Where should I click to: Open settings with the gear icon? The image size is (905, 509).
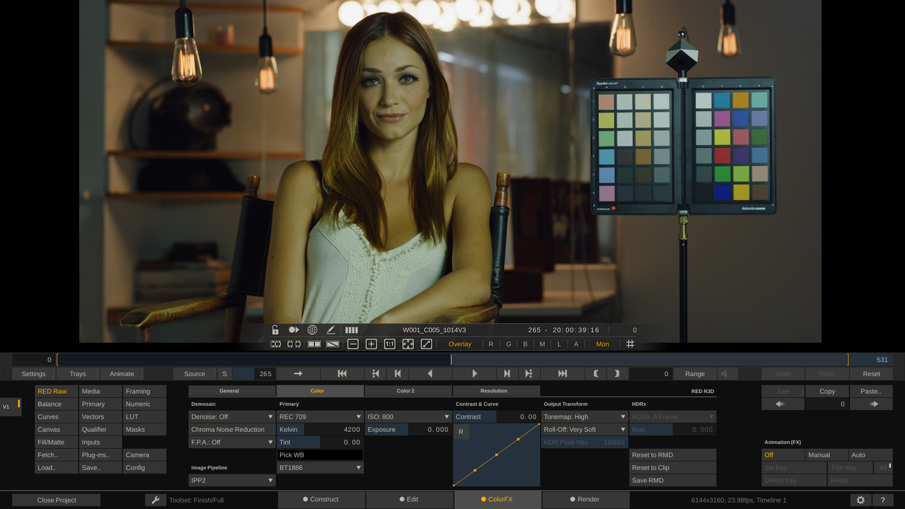860,500
